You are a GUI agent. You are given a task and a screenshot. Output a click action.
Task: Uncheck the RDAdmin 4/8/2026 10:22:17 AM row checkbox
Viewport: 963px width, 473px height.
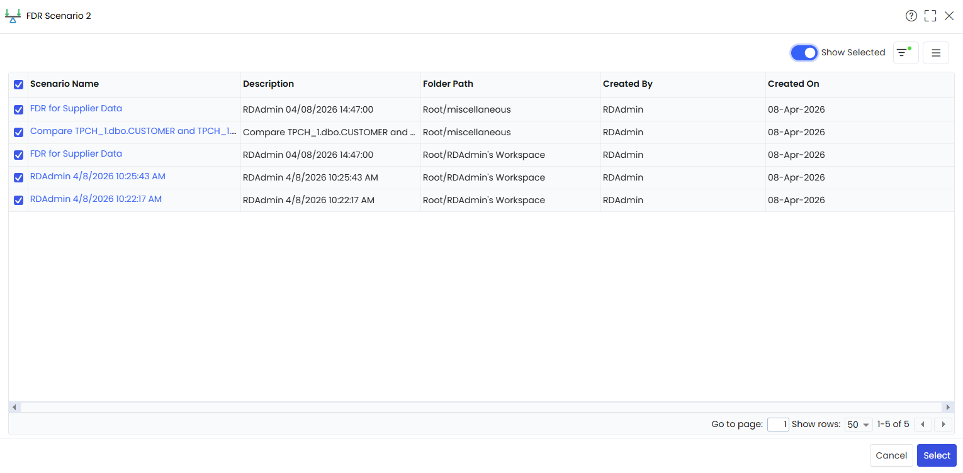(18, 200)
